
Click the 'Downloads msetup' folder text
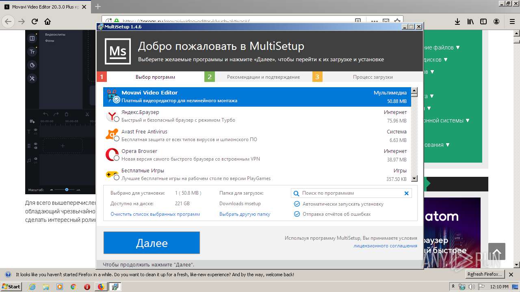pos(240,204)
